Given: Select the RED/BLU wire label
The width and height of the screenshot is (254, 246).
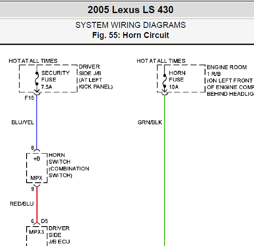Looking at the screenshot, I should click(22, 204).
